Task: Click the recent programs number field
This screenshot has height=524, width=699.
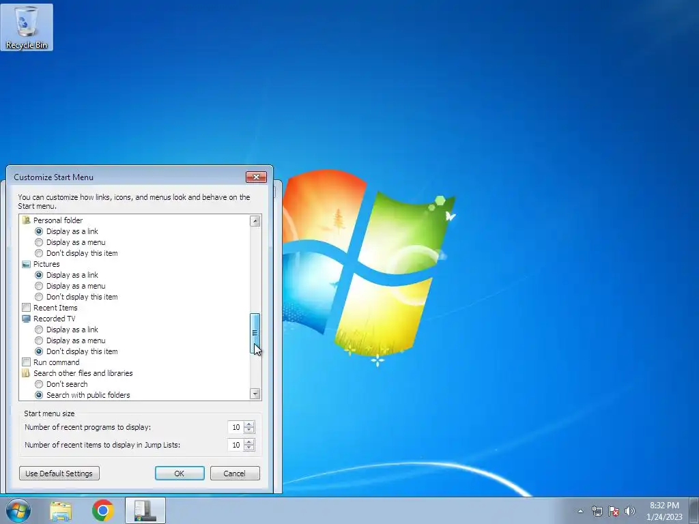Action: [x=236, y=427]
